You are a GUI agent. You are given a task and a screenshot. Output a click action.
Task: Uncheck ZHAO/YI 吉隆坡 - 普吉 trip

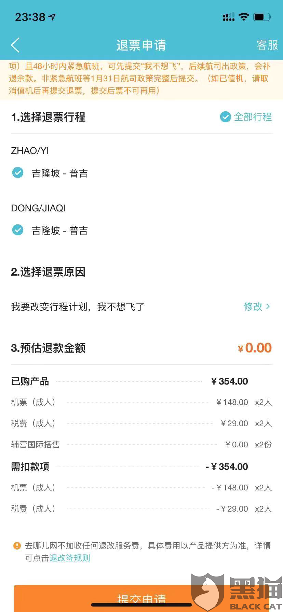point(18,173)
